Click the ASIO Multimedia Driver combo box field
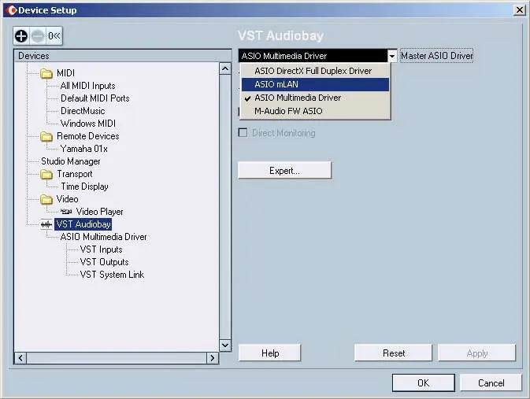The height and width of the screenshot is (399, 530). click(313, 56)
